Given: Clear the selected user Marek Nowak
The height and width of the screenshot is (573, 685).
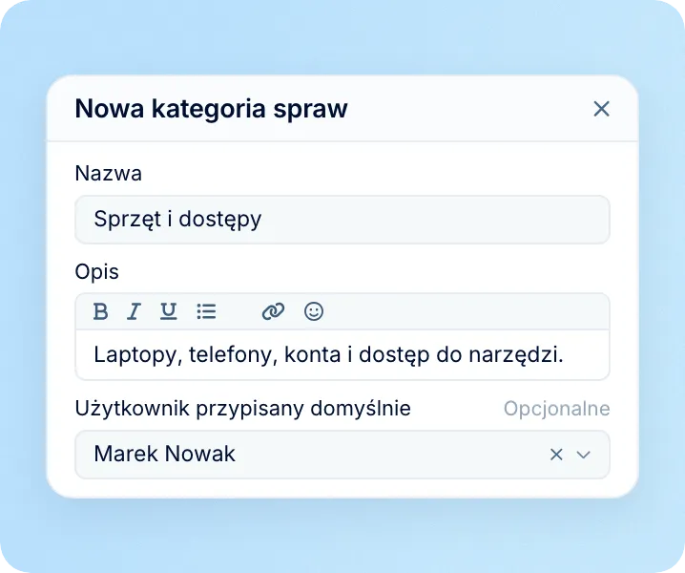Looking at the screenshot, I should 556,455.
